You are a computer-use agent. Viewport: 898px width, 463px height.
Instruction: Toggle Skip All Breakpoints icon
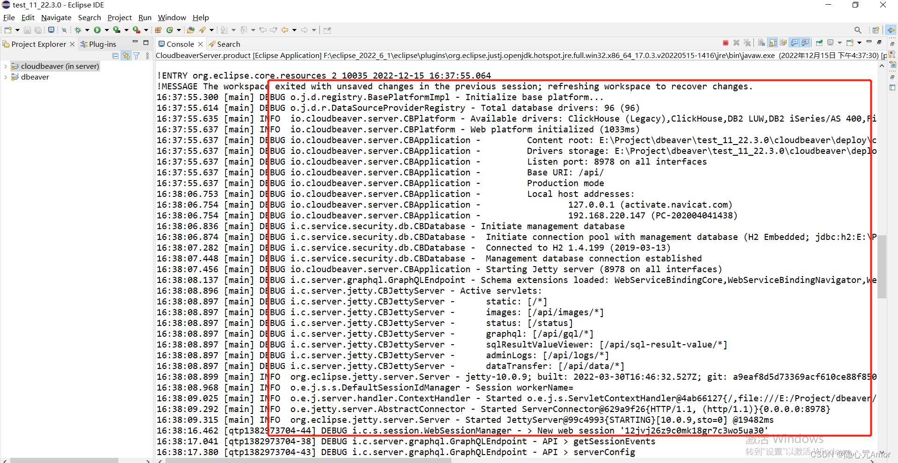[x=64, y=30]
